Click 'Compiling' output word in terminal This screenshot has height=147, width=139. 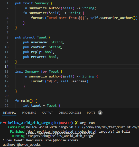coord(16,127)
